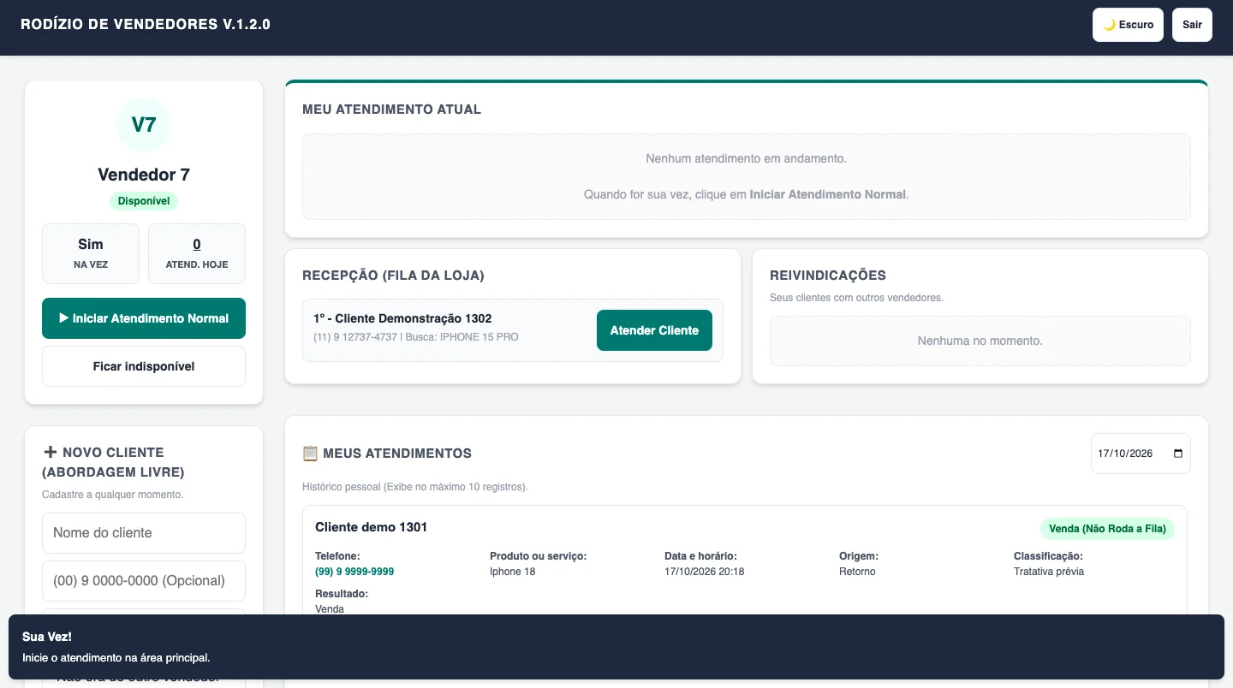The image size is (1233, 688).
Task: Open the calendar picker in the date field
Action: pos(1178,454)
